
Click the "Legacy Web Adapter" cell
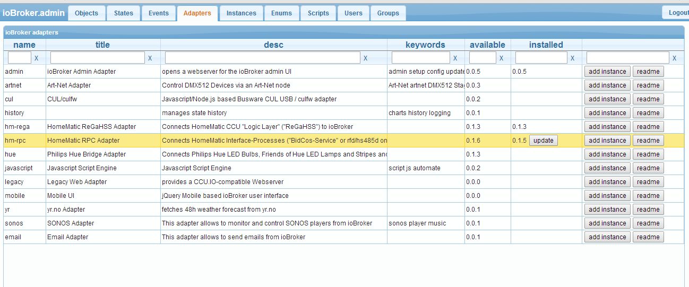click(103, 182)
